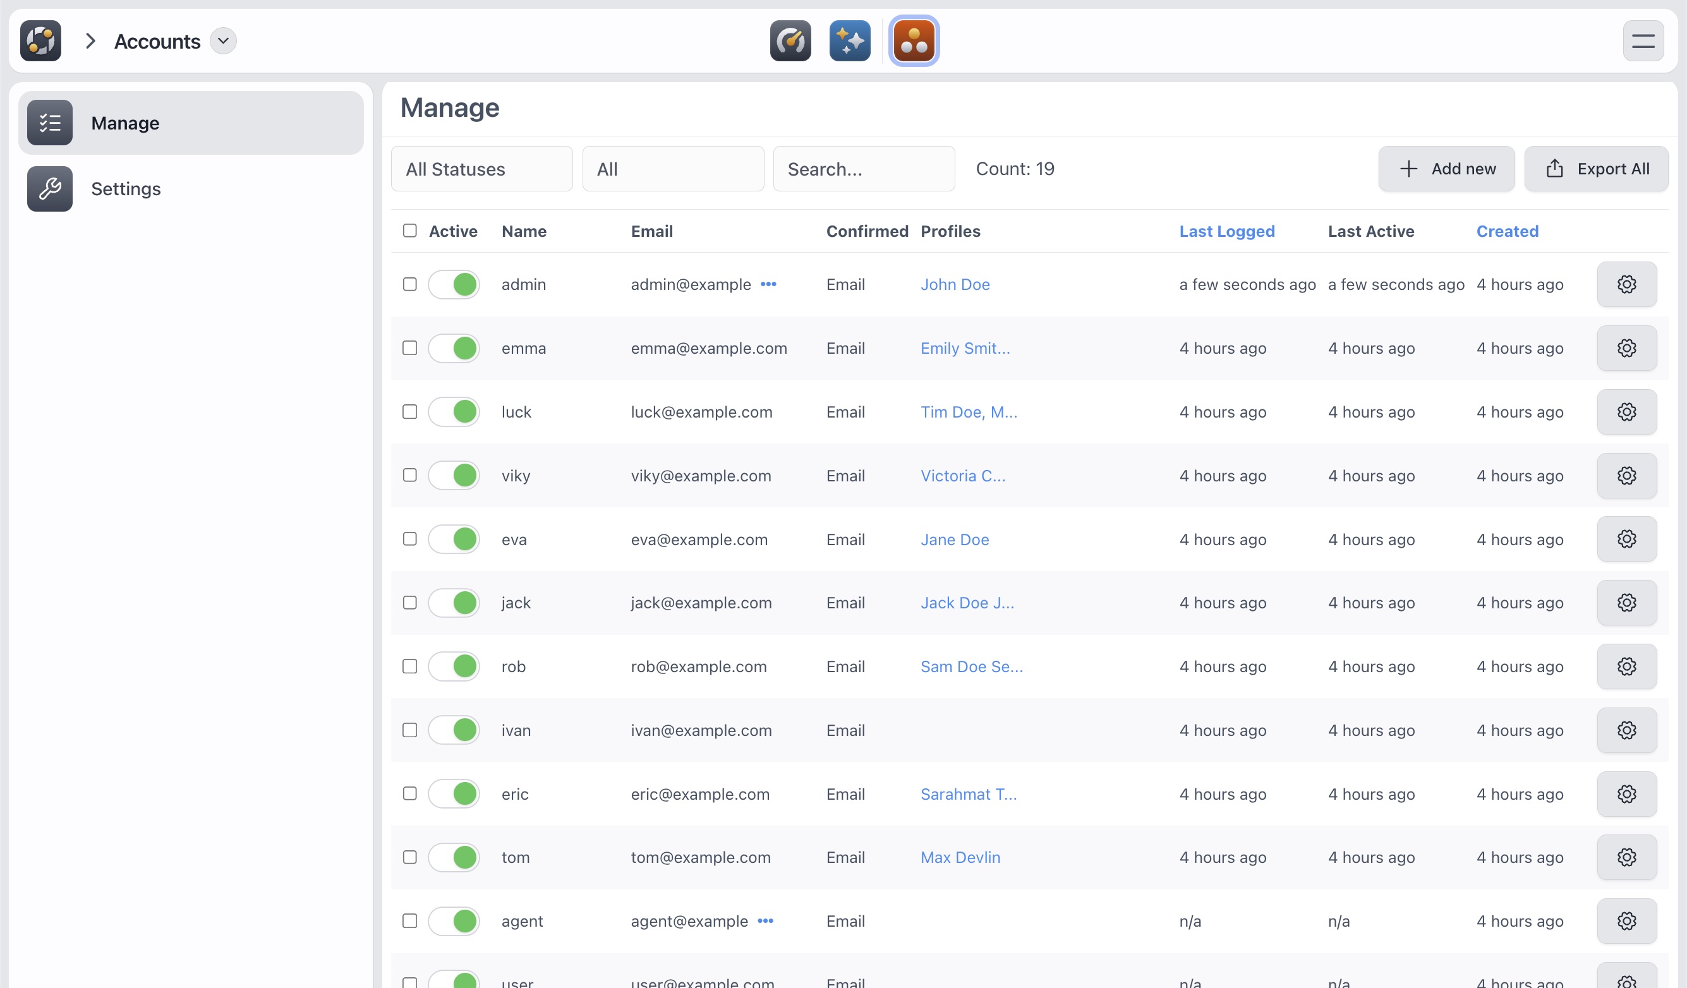Toggle the active switch for viky
The width and height of the screenshot is (1687, 988).
pos(454,475)
